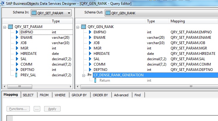Click mapping text QRY_SET_PARAM.COMM
Screen dimensions: 218x121
coord(191,64)
